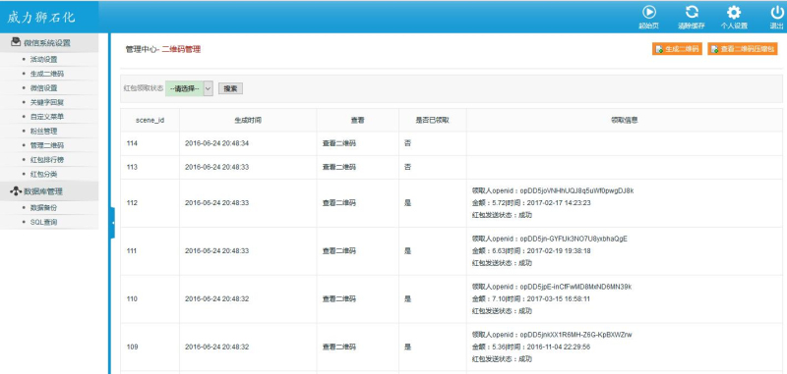The height and width of the screenshot is (374, 787).
Task: Click 查看二维码 link for scene_id 109
Action: tap(338, 347)
